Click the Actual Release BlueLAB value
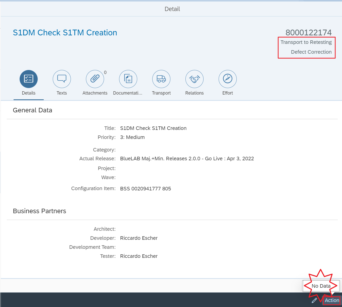The width and height of the screenshot is (342, 307). pyautogui.click(x=187, y=159)
